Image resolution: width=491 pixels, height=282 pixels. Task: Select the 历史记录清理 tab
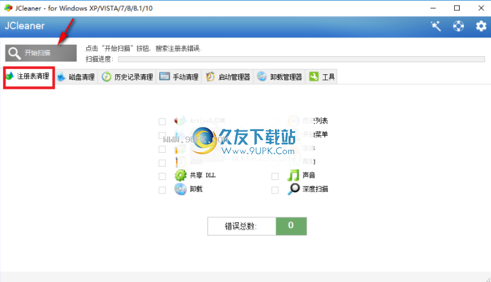point(127,77)
